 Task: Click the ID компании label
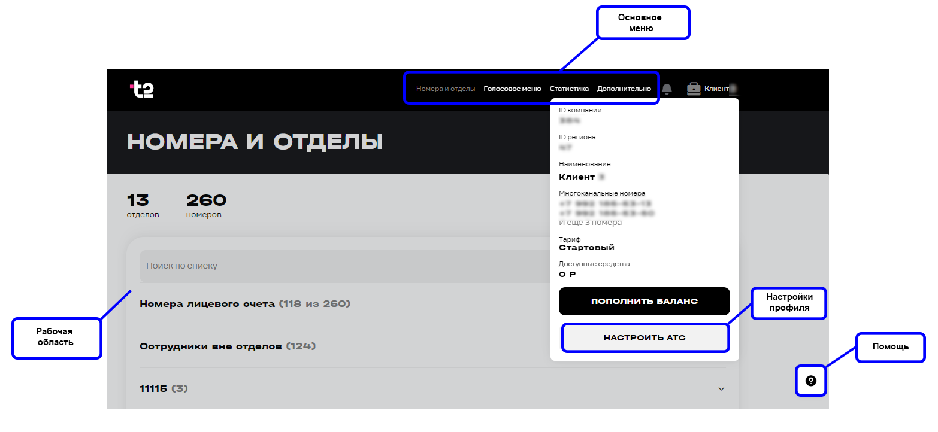coord(580,110)
